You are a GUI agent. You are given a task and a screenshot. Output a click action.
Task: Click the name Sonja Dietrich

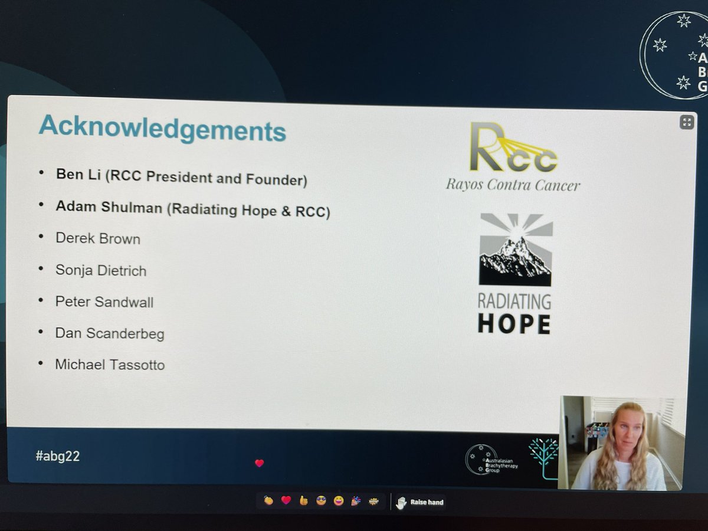[x=101, y=271]
